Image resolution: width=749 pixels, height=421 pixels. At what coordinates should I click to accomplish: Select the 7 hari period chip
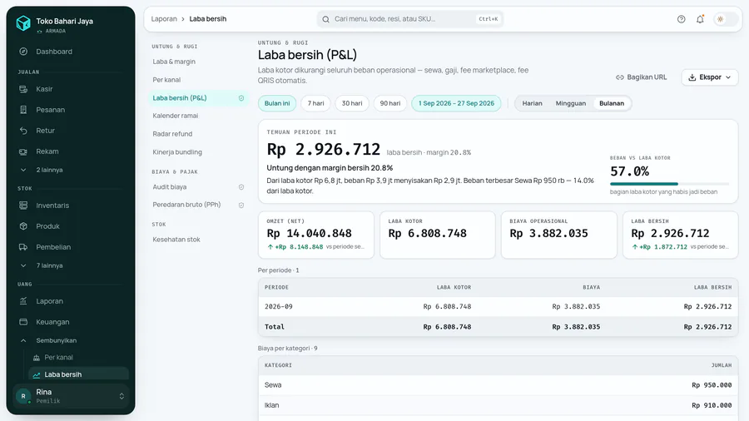[315, 103]
